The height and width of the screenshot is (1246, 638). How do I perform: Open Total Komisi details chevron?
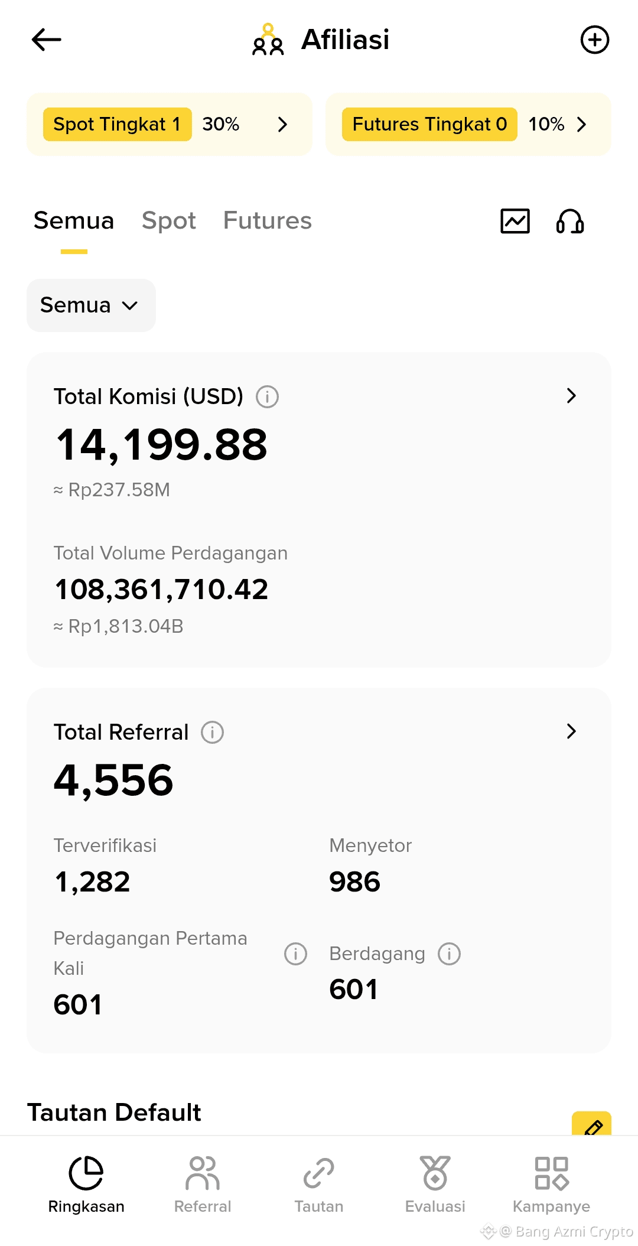tap(571, 396)
